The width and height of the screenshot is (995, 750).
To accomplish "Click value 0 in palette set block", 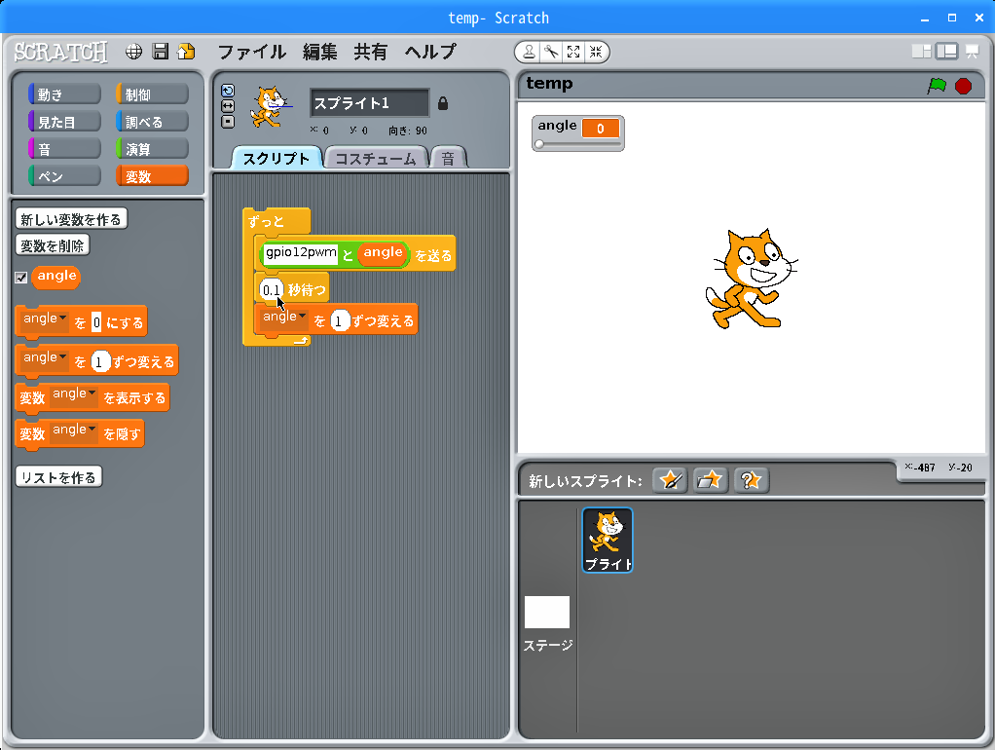I will (x=96, y=322).
